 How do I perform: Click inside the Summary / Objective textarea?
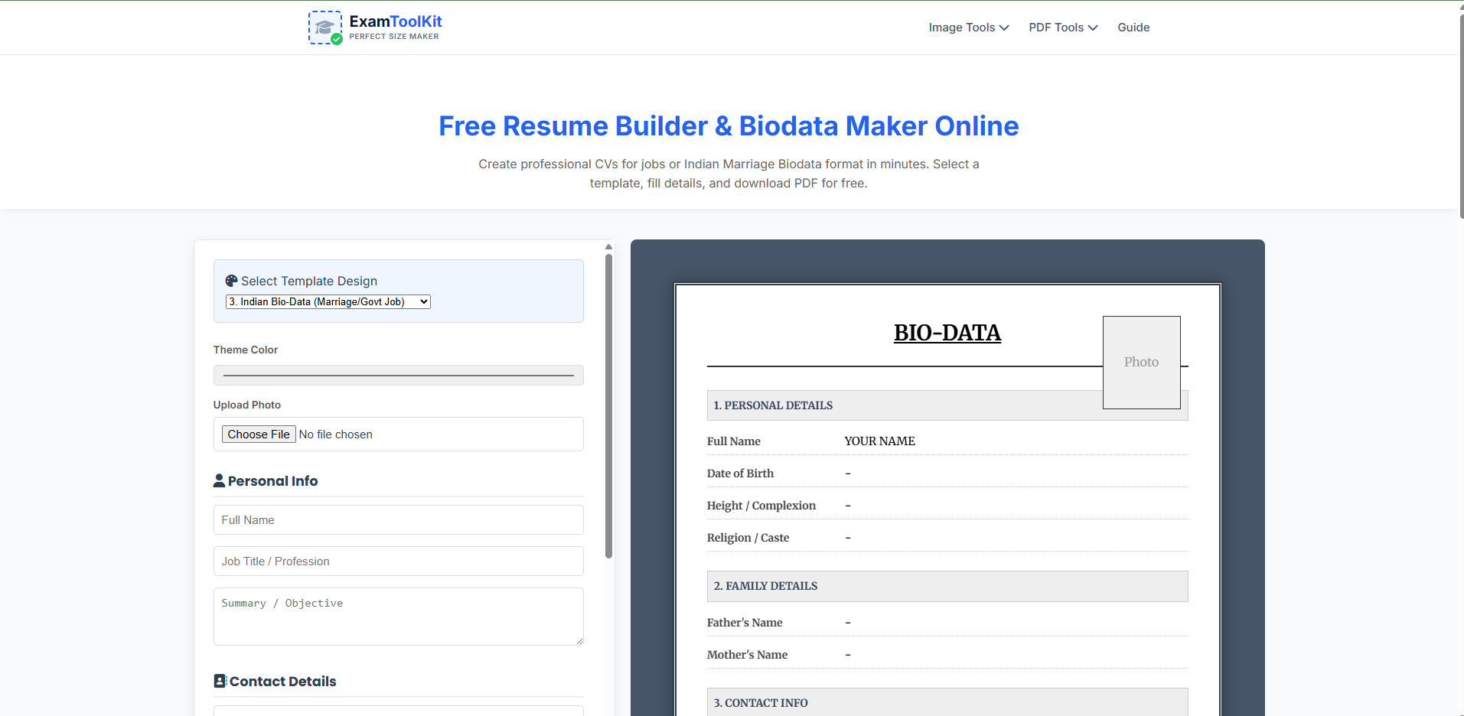[x=397, y=616]
